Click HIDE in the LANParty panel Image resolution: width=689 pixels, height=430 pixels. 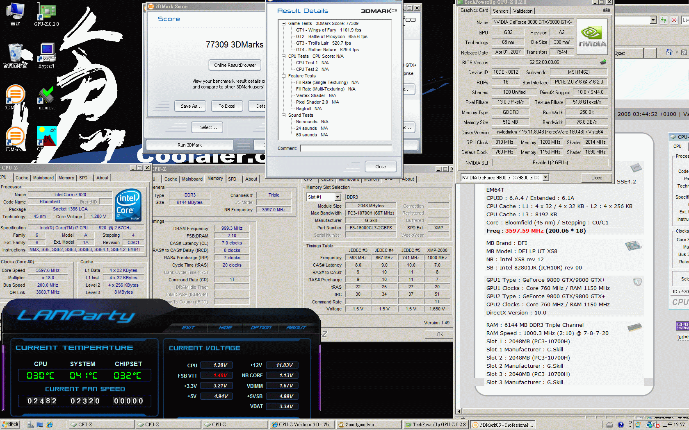point(225,328)
